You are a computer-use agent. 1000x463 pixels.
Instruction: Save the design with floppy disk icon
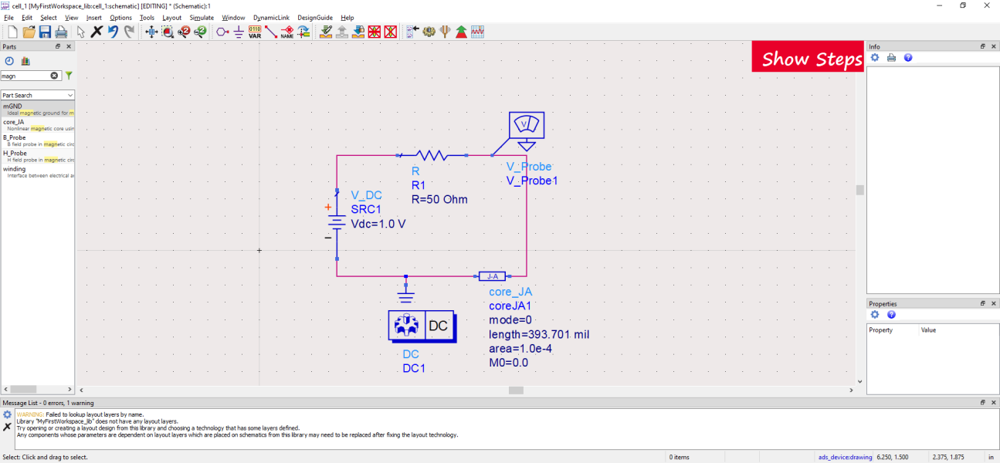[45, 32]
